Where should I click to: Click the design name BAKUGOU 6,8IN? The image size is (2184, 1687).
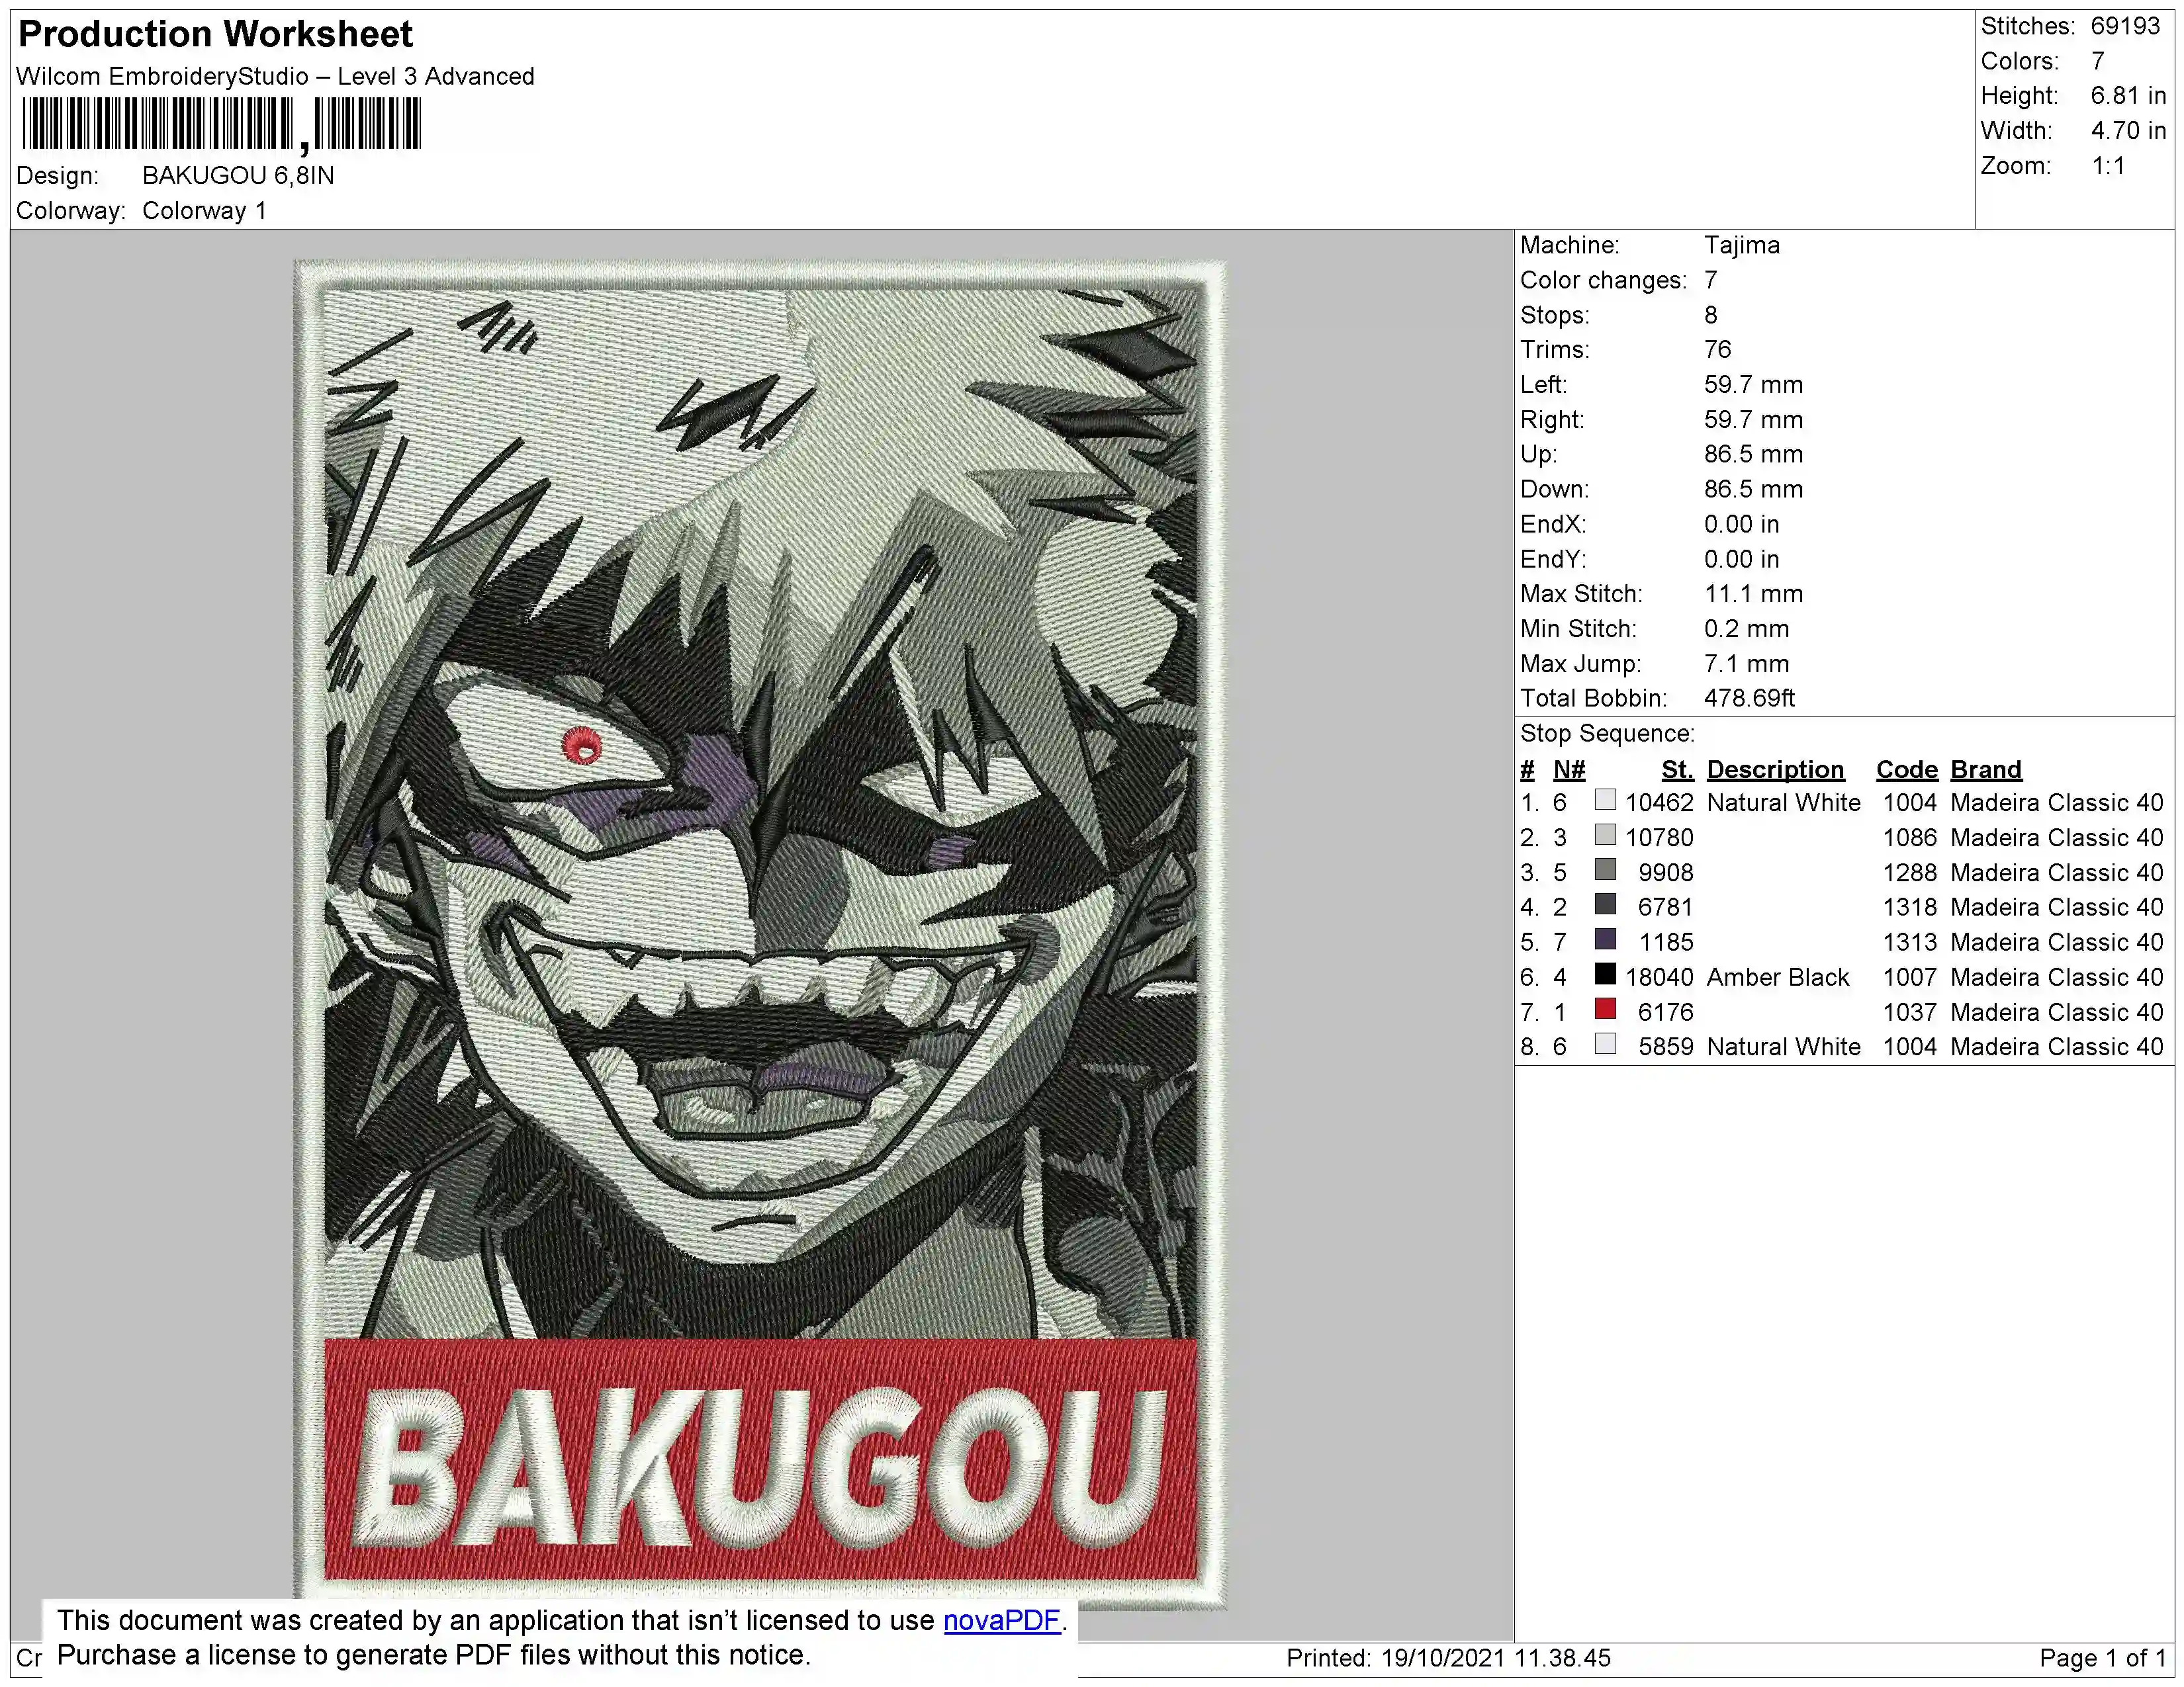tap(238, 175)
